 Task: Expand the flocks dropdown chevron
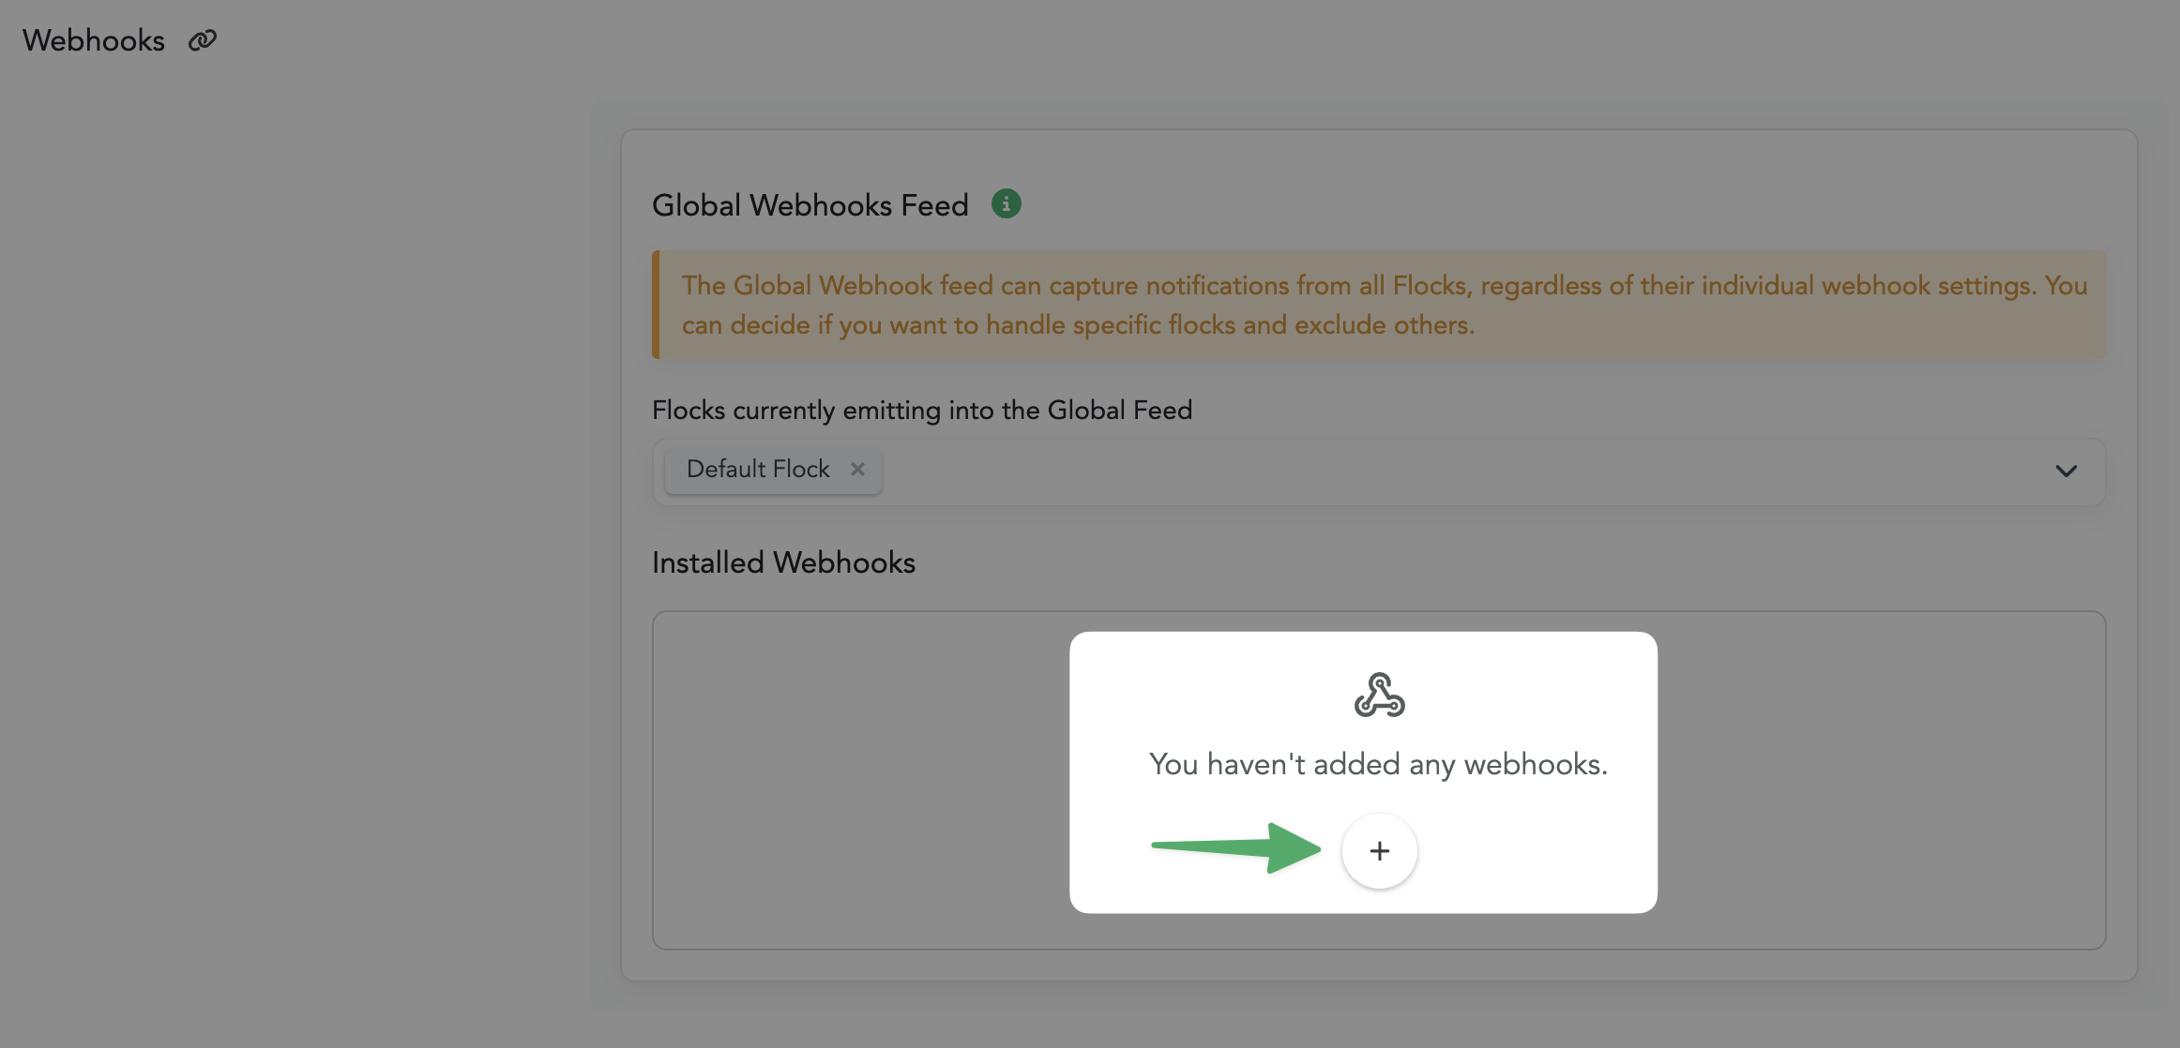2066,471
